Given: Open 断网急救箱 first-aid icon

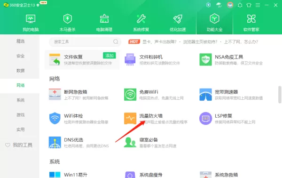Looking at the screenshot, I should click(55, 94).
